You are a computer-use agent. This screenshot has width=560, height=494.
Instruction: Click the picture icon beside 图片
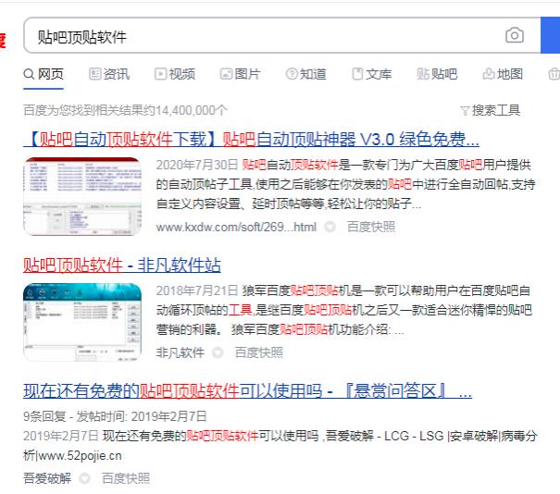click(x=226, y=74)
